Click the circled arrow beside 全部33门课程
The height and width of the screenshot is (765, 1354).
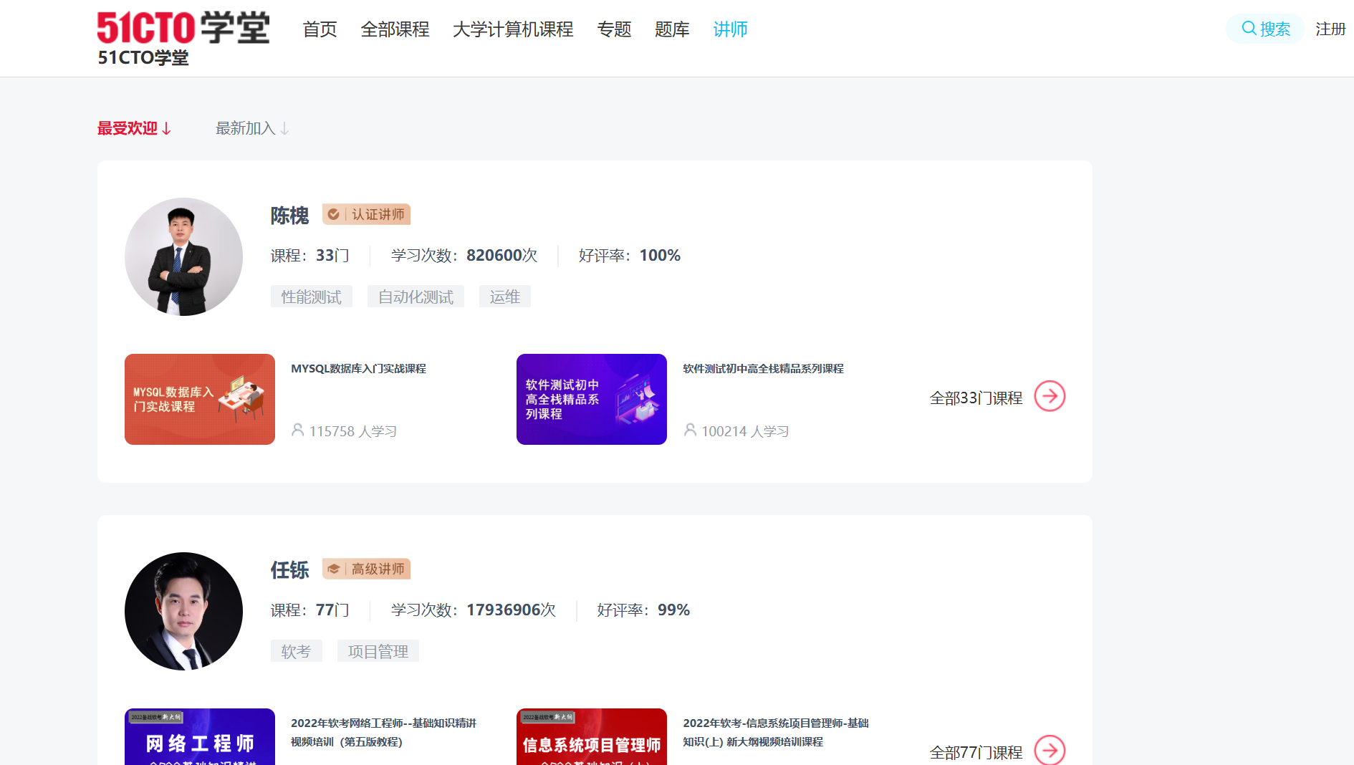pyautogui.click(x=1050, y=396)
